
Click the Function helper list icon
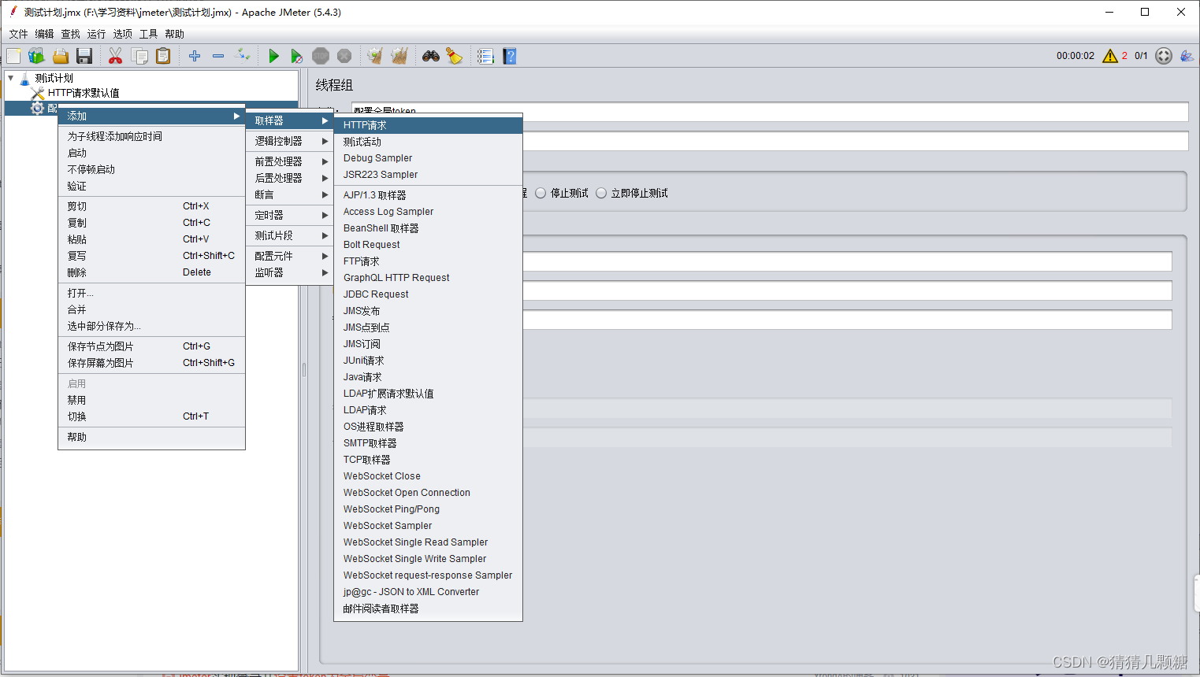485,56
